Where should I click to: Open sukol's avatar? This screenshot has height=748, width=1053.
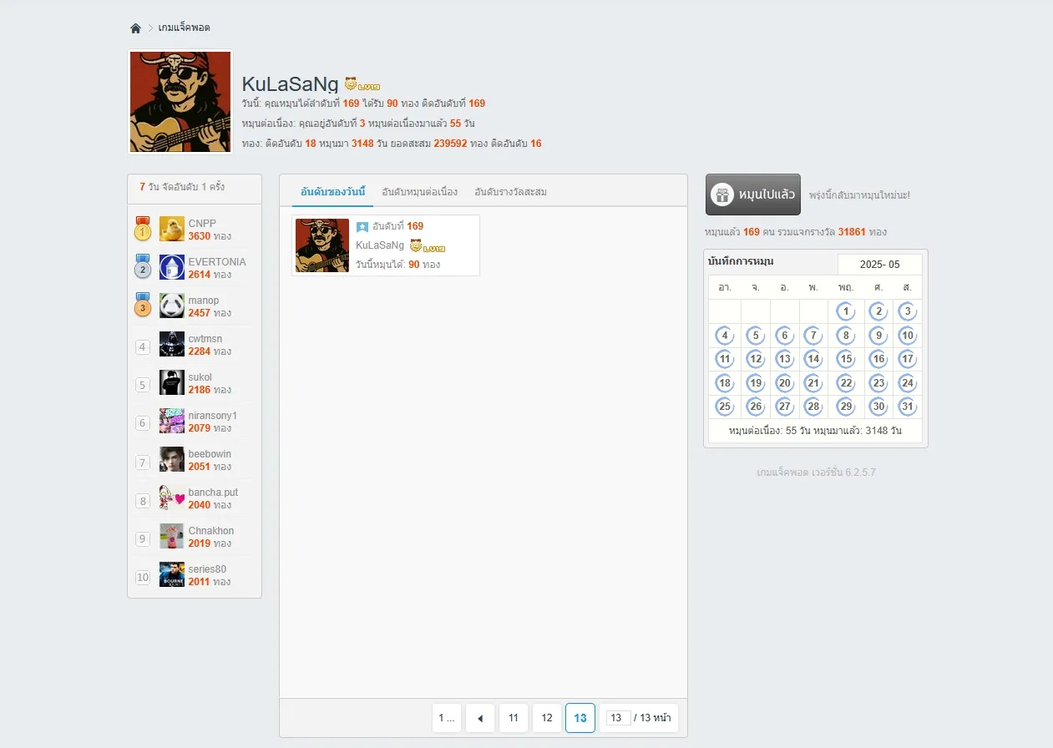(172, 382)
